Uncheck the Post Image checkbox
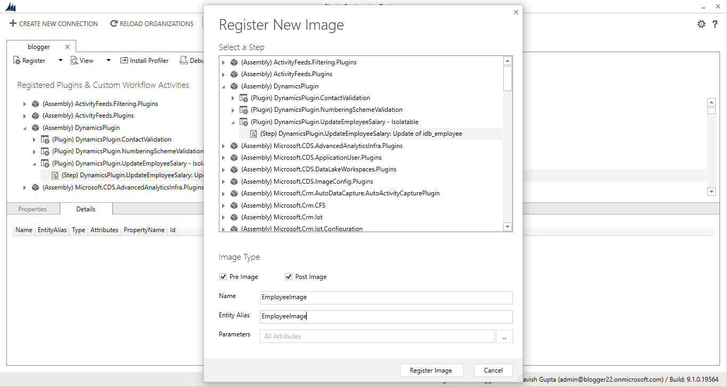The height and width of the screenshot is (387, 727). click(289, 277)
